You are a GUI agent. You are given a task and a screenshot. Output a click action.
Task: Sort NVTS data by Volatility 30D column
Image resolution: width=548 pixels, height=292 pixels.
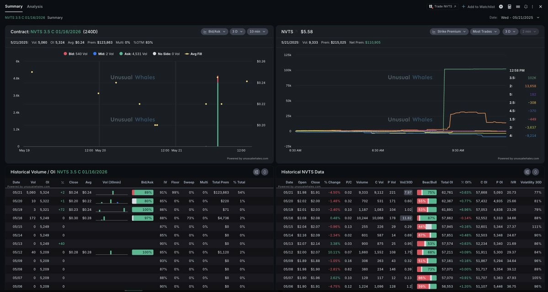(x=531, y=182)
